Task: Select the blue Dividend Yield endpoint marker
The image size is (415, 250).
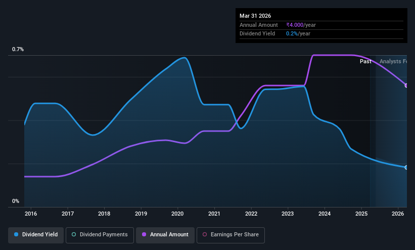Action: 406,168
